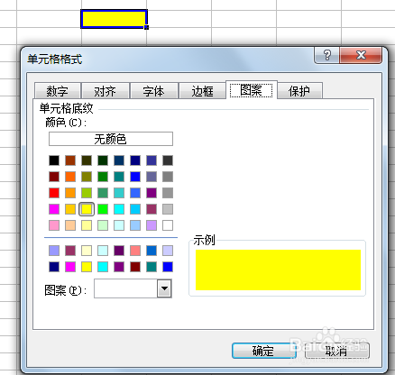Choose the 无颜色 no-color button
Image resolution: width=395 pixels, height=375 pixels.
pos(111,139)
